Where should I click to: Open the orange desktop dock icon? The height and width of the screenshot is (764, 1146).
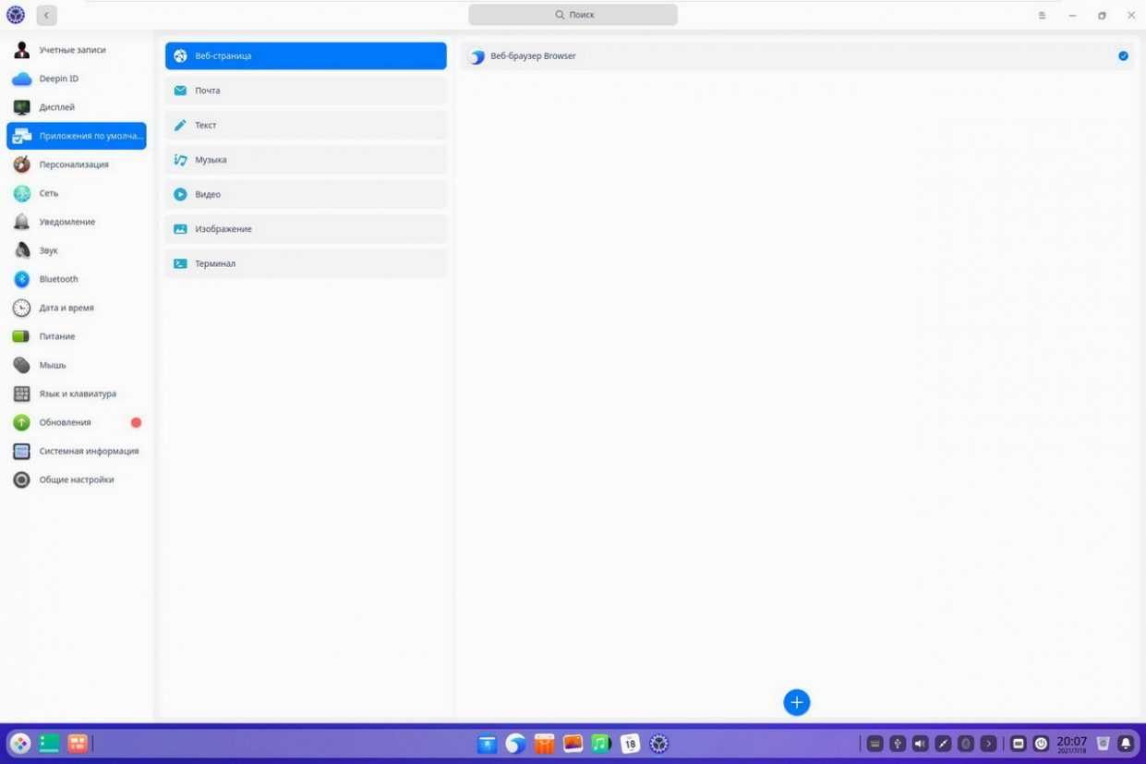tap(78, 744)
